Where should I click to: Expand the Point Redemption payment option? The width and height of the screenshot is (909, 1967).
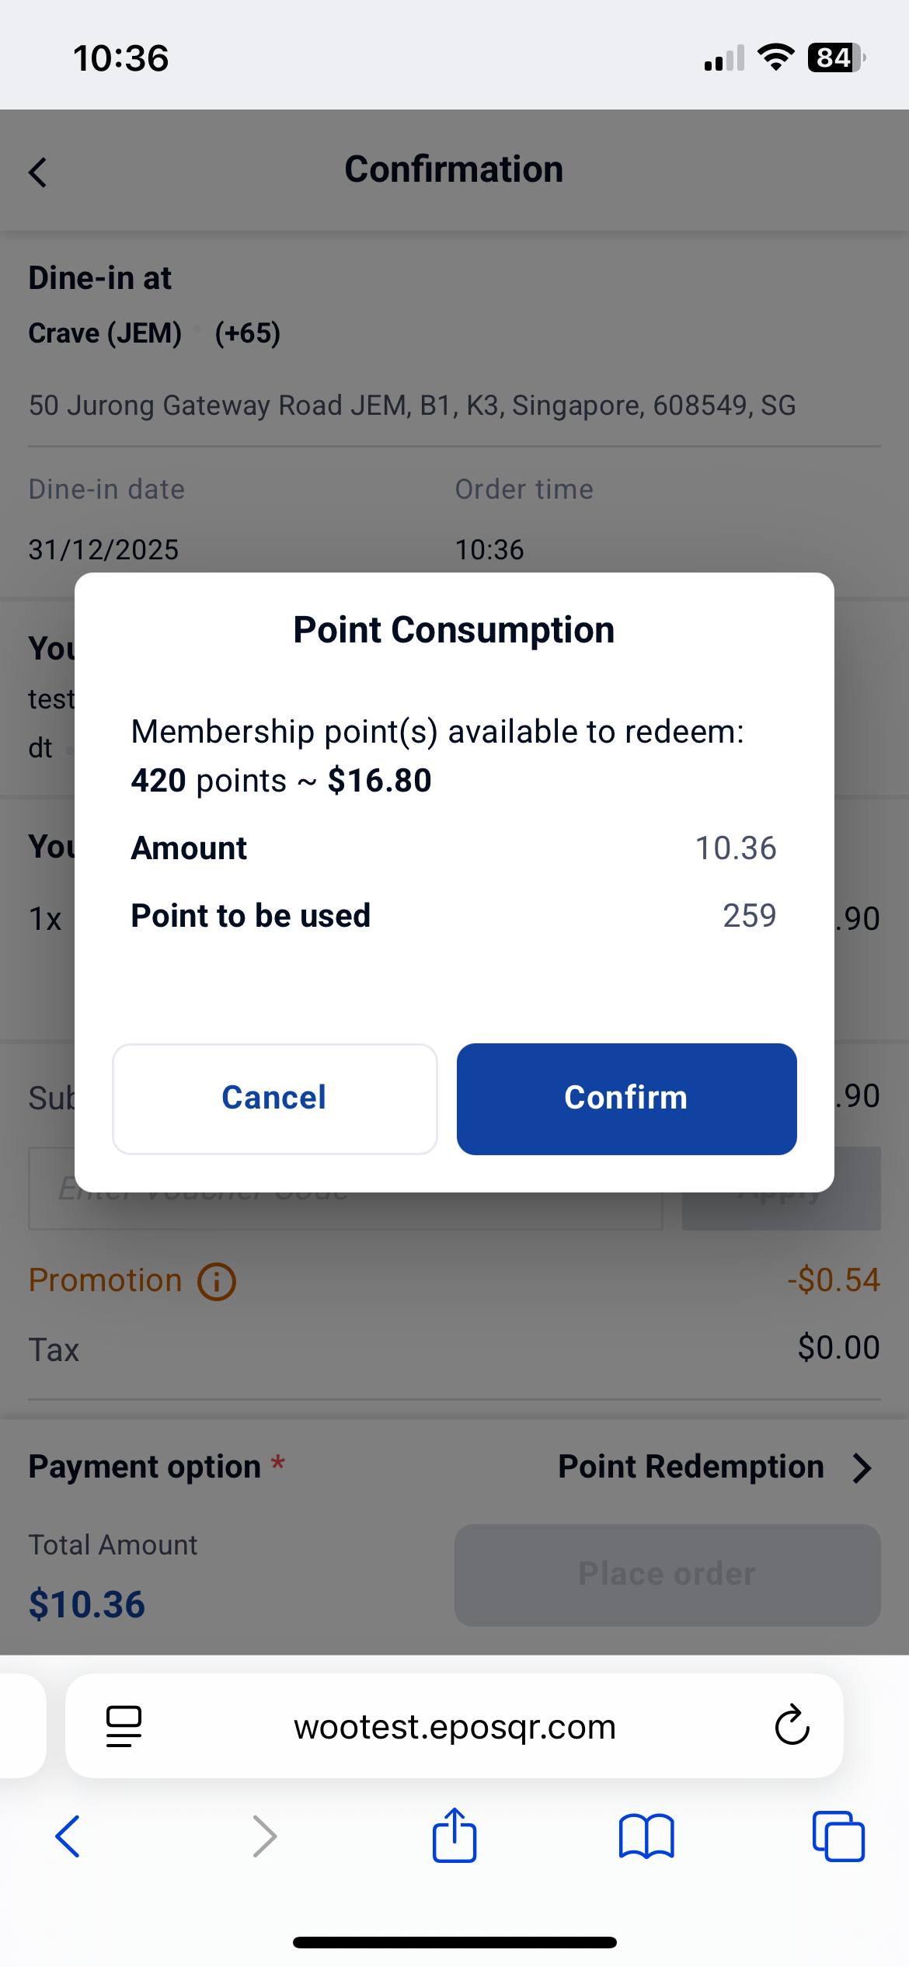(x=691, y=1467)
